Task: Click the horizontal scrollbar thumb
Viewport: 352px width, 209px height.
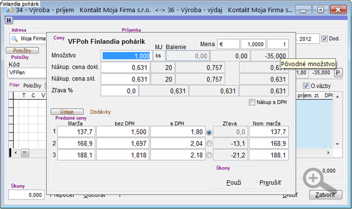Action: pos(25,153)
